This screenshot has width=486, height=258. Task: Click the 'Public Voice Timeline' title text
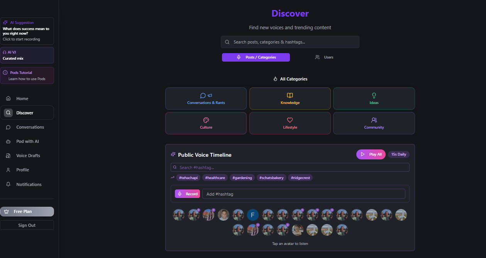click(x=205, y=155)
